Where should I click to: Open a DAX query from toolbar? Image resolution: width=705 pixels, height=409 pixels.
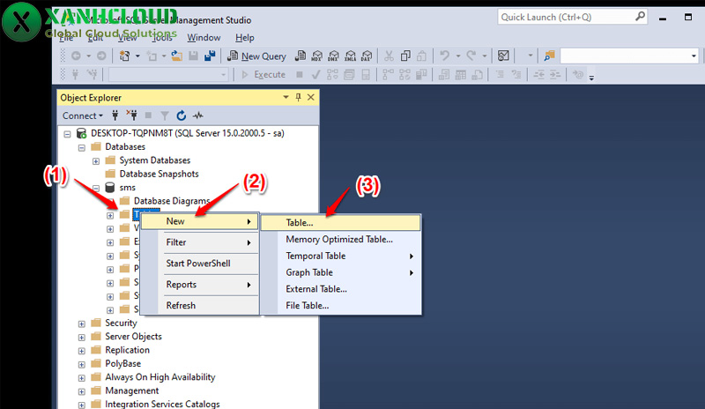tap(367, 56)
